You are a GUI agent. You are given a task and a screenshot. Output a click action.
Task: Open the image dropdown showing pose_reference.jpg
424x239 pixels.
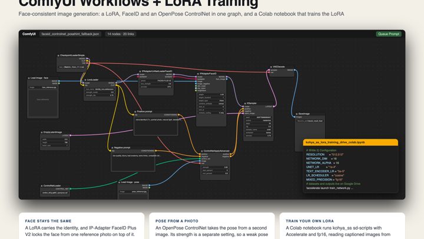pyautogui.click(x=133, y=192)
